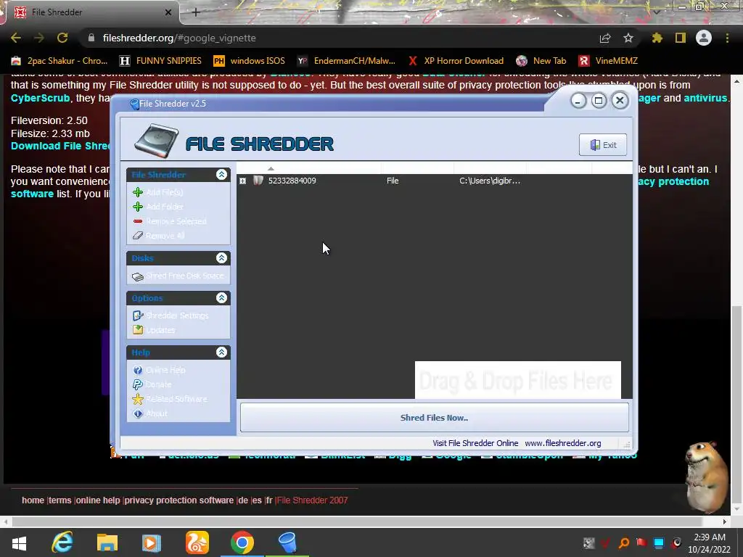
Task: Open File Explorer from the taskbar
Action: pyautogui.click(x=107, y=542)
